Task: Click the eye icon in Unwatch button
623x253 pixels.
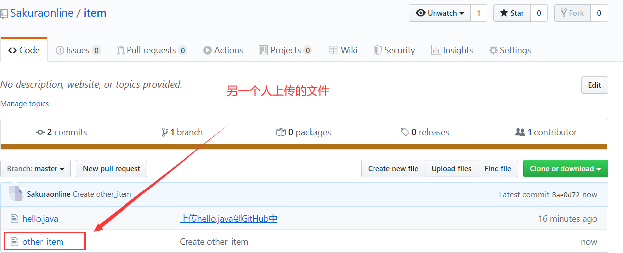Action: pyautogui.click(x=420, y=13)
